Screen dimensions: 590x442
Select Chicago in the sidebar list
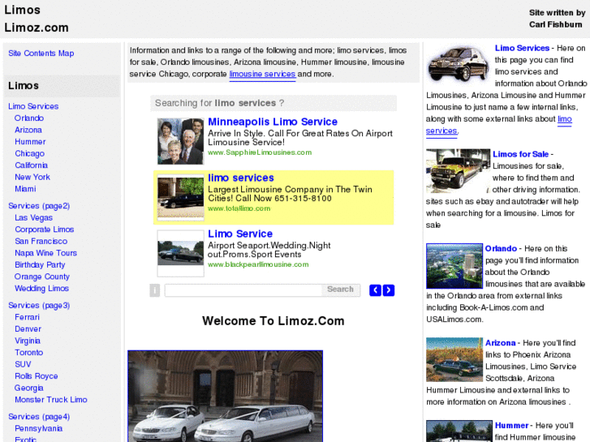click(x=30, y=153)
